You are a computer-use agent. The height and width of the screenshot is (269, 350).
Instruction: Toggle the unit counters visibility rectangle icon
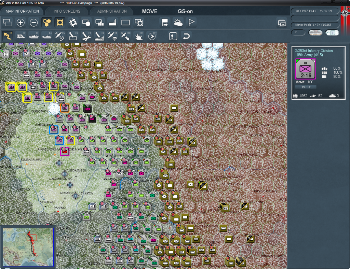[x=125, y=23]
